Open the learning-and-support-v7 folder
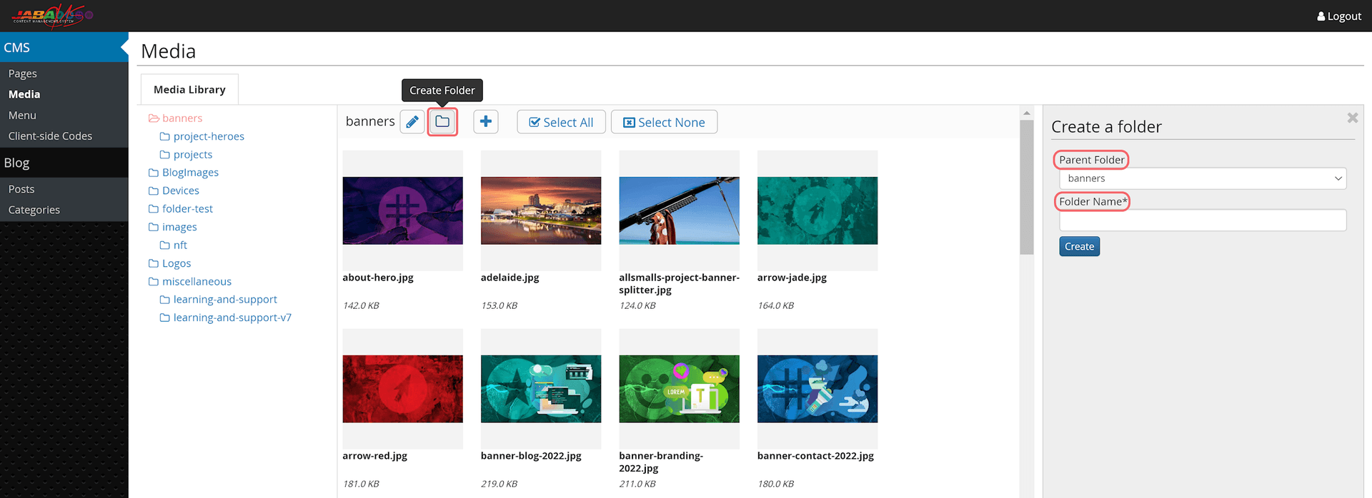Image resolution: width=1372 pixels, height=498 pixels. click(x=232, y=317)
